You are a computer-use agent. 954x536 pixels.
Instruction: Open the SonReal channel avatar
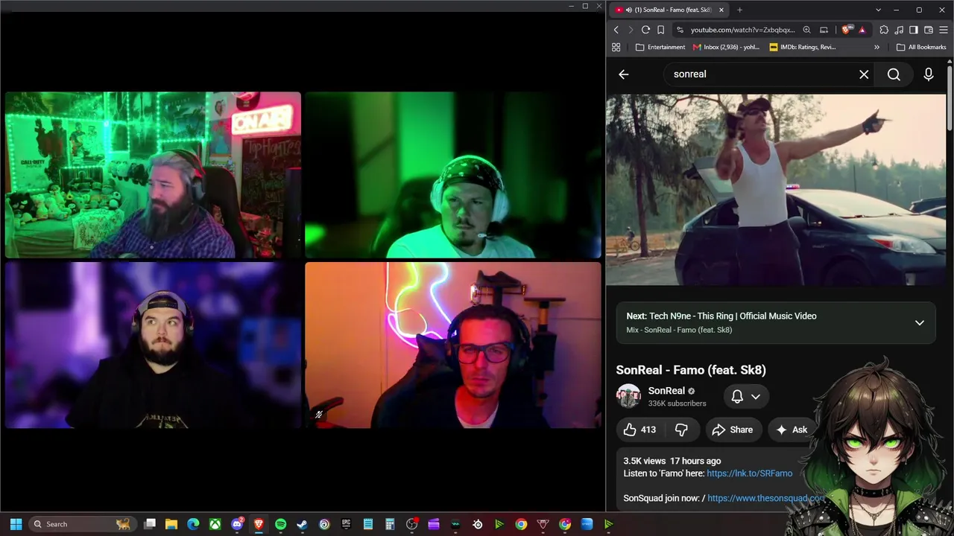click(628, 396)
